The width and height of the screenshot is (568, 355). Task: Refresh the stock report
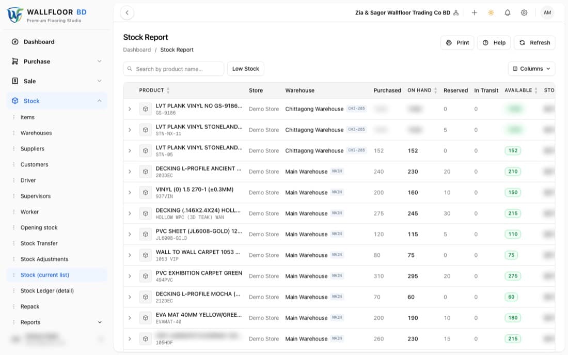point(534,43)
